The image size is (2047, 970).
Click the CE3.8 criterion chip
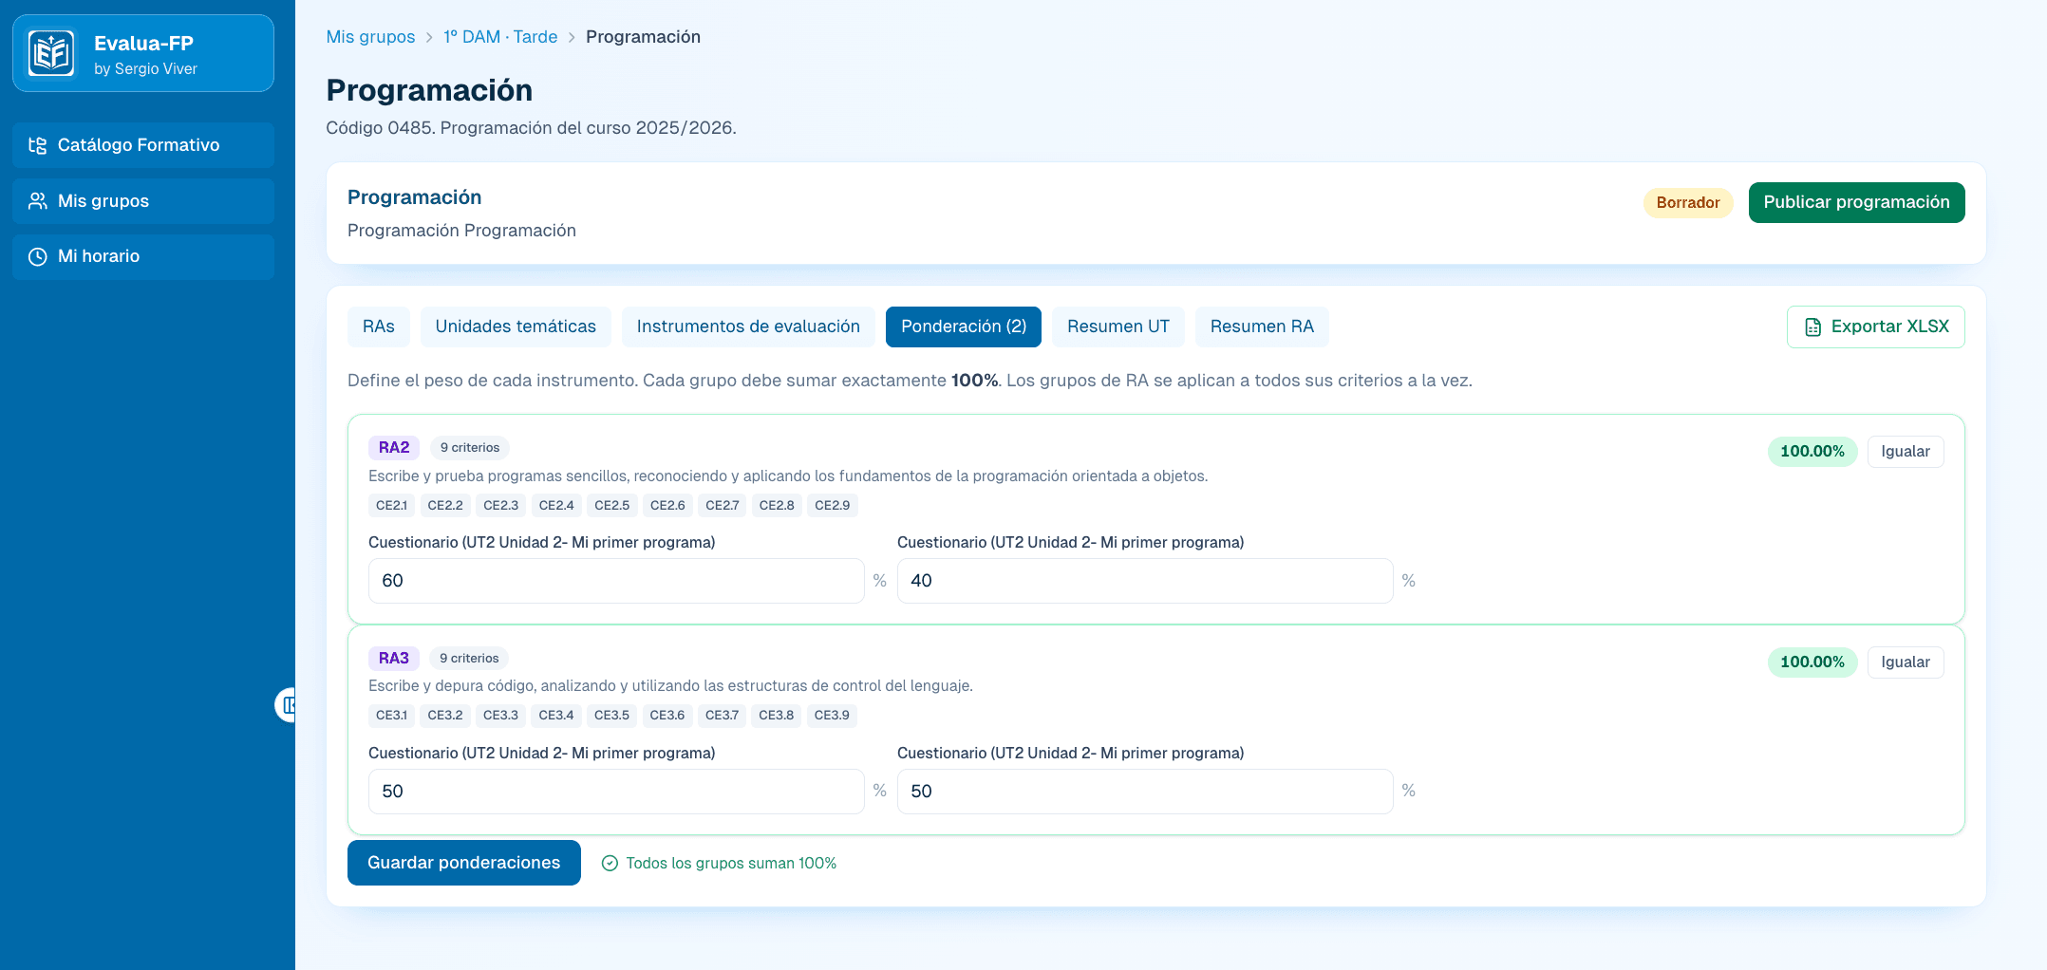click(x=777, y=716)
